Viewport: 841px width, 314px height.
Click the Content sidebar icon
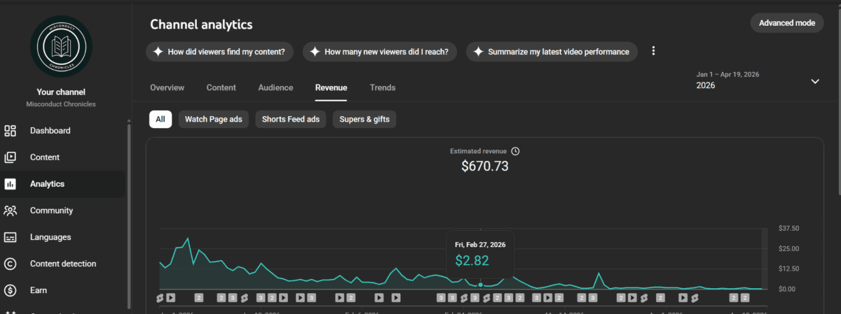11,157
